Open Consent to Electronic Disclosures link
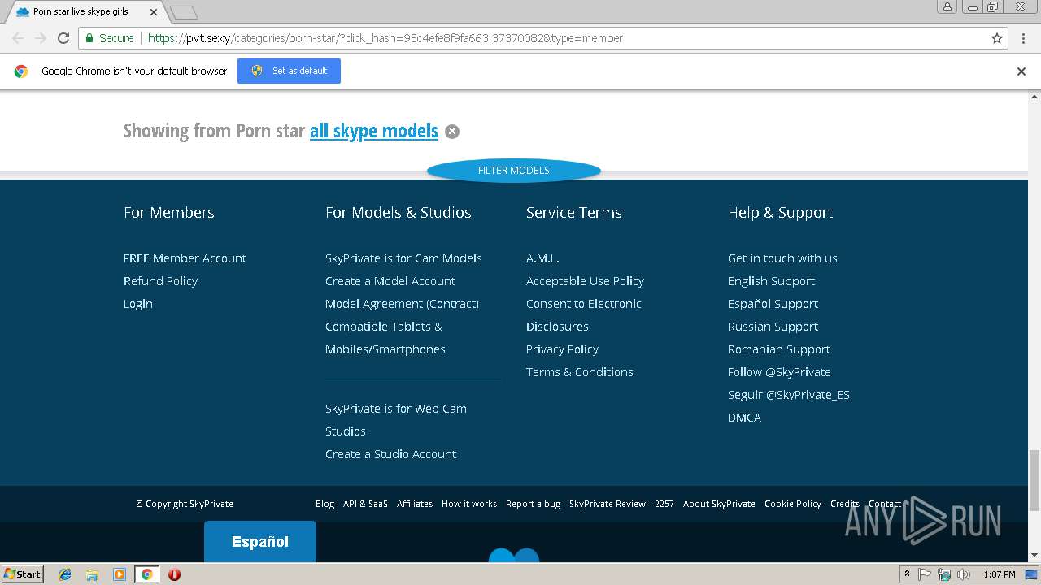1041x585 pixels. (x=584, y=315)
